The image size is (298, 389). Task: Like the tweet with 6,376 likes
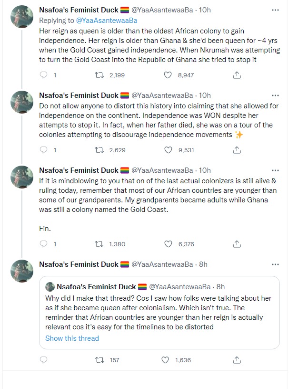168,244
